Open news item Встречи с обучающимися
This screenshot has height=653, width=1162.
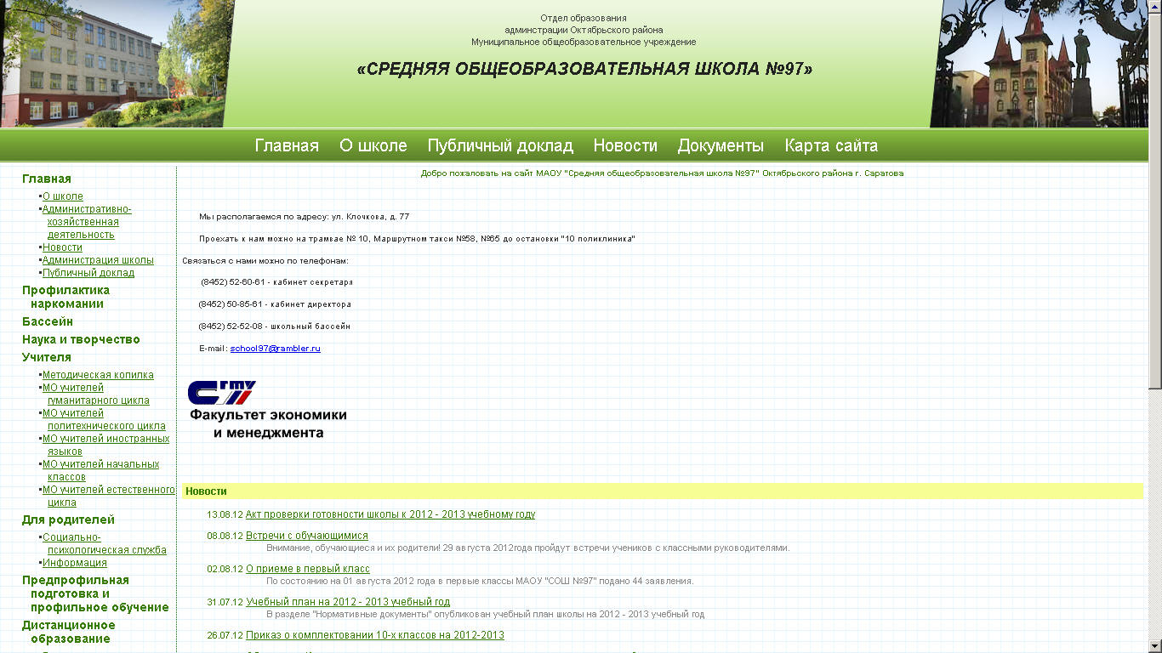pyautogui.click(x=307, y=536)
